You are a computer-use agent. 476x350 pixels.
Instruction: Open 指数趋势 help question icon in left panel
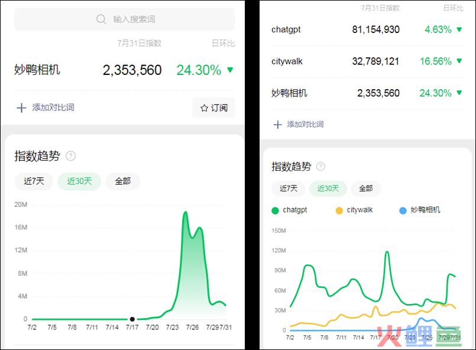(70, 156)
